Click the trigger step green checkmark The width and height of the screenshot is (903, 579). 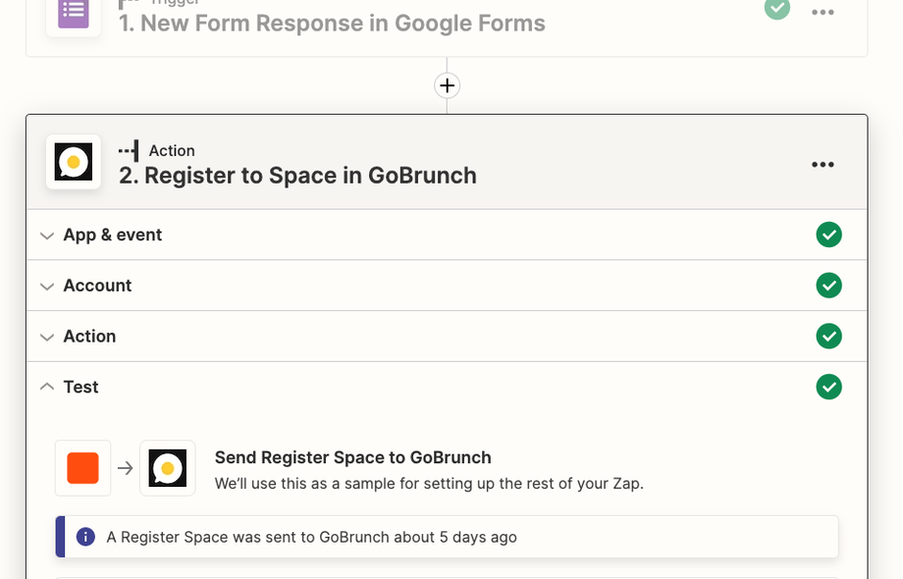[777, 8]
